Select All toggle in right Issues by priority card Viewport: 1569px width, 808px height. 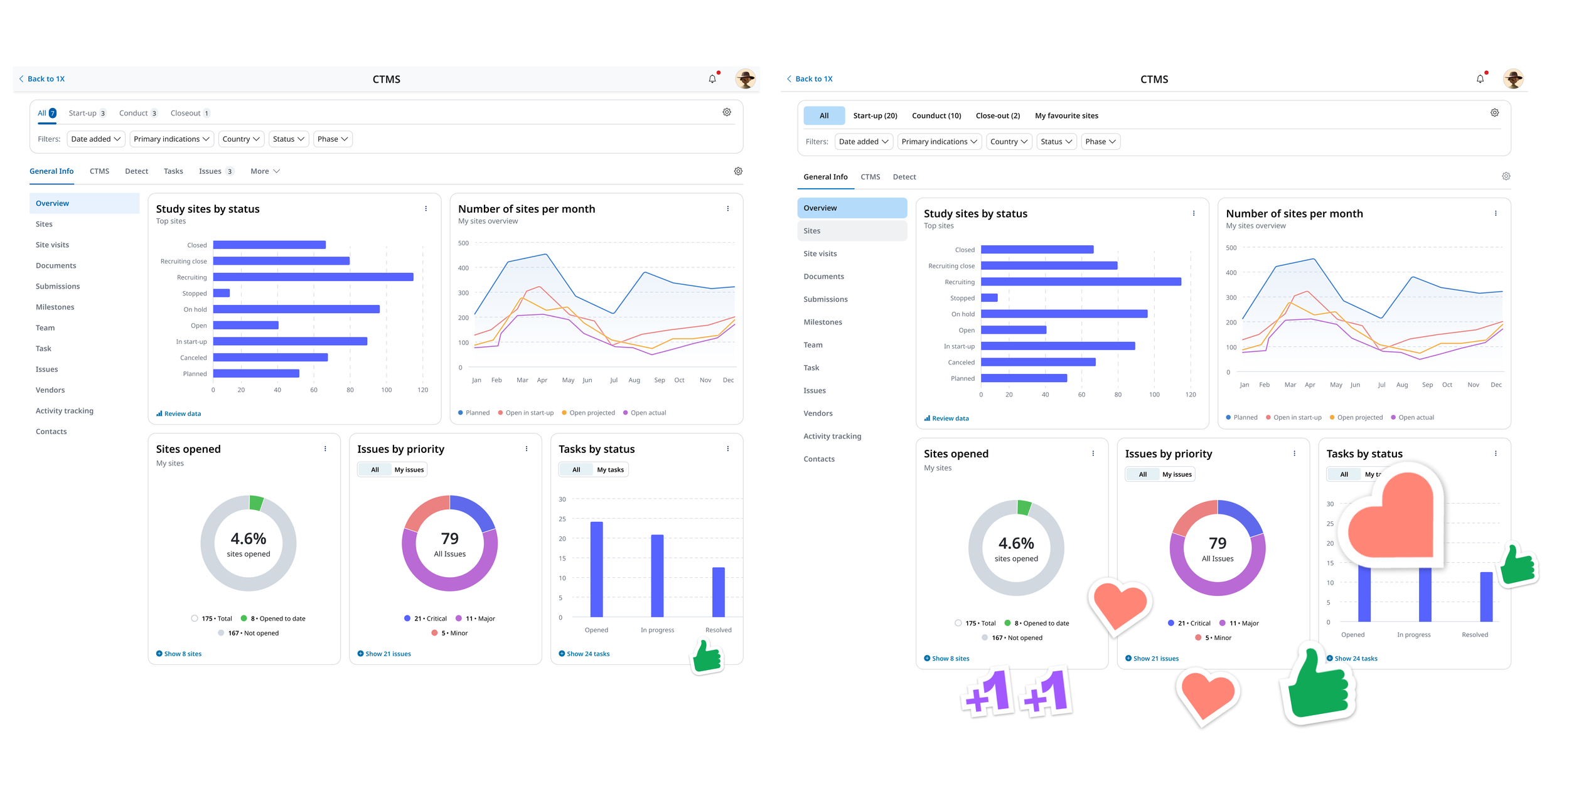point(1142,475)
